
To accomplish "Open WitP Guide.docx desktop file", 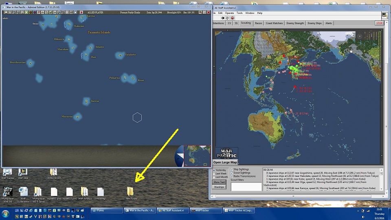I will (x=23, y=195).
